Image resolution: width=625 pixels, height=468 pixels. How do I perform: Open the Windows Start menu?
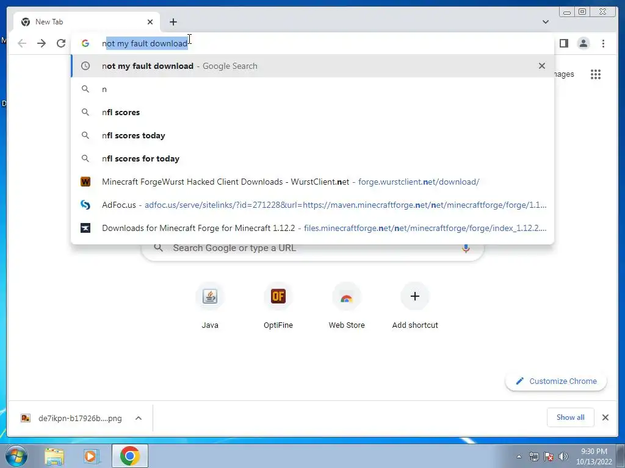click(x=16, y=456)
